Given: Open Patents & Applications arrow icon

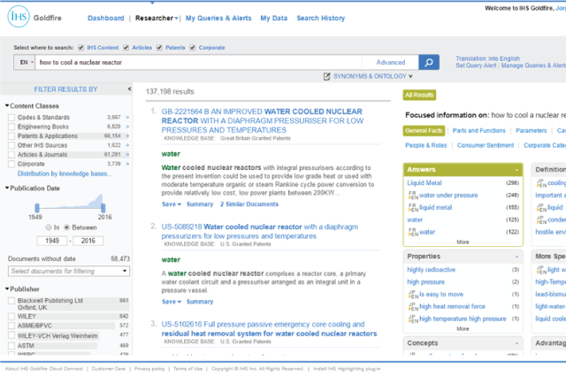Looking at the screenshot, I should 127,136.
